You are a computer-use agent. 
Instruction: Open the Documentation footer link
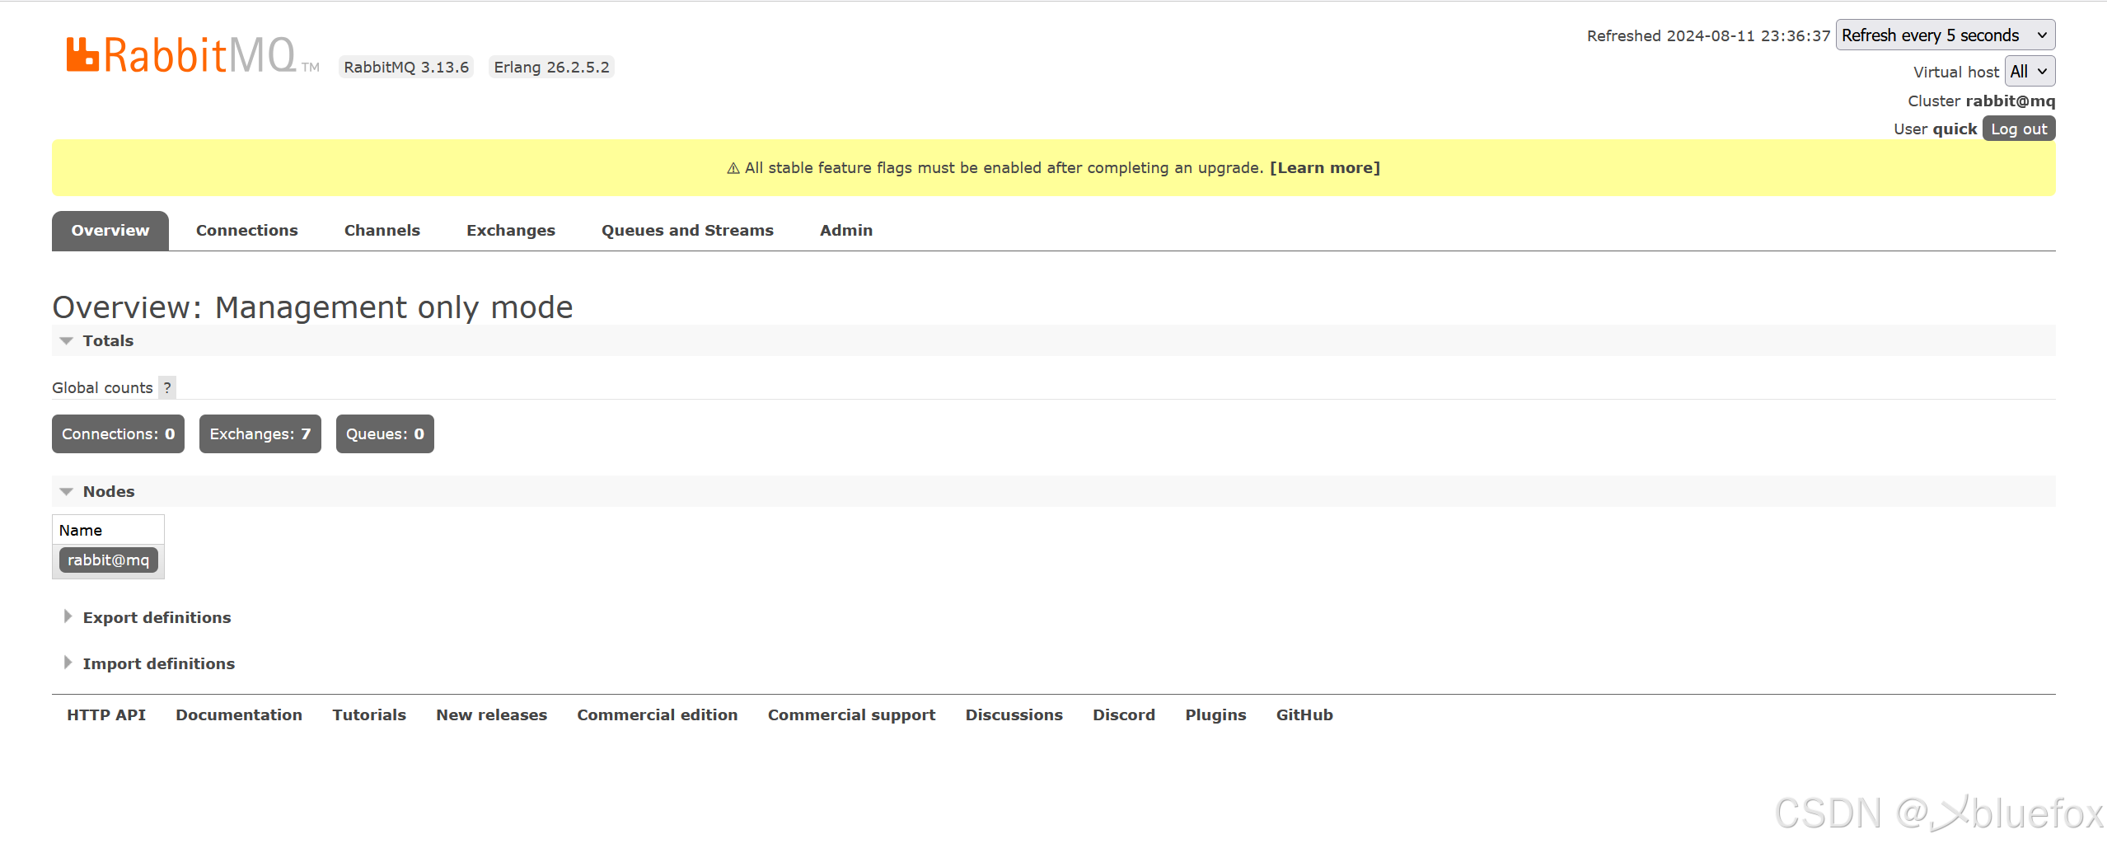[x=239, y=715]
